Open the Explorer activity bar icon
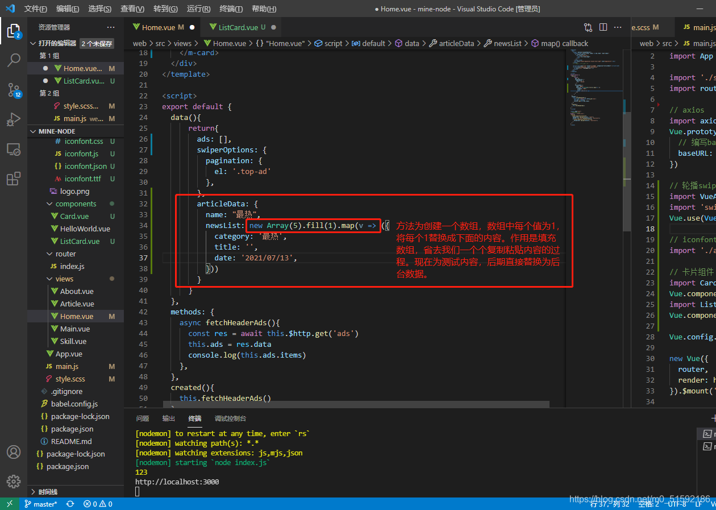716x510 pixels. 14,30
